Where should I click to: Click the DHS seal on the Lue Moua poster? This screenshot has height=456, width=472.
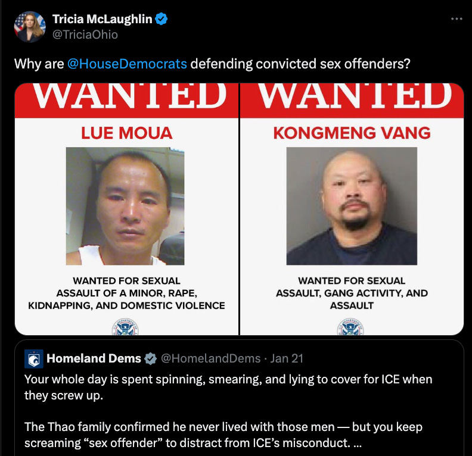click(125, 327)
